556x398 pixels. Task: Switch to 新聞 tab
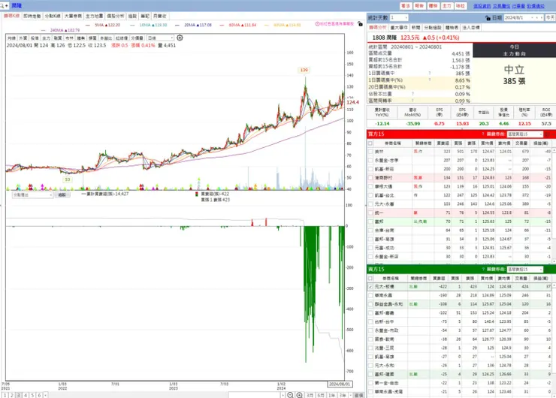pos(416,27)
